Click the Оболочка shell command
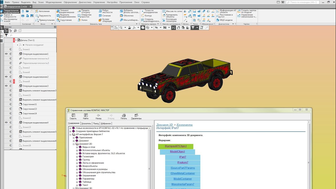Screen dimensions: 336x189 point(127,16)
